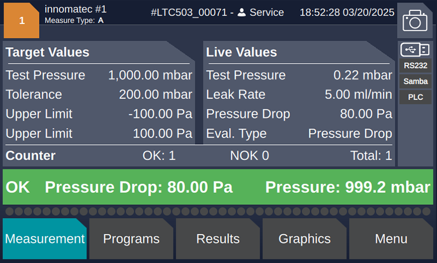Image resolution: width=437 pixels, height=263 pixels.
Task: Click the USB drive icon
Action: [x=415, y=50]
